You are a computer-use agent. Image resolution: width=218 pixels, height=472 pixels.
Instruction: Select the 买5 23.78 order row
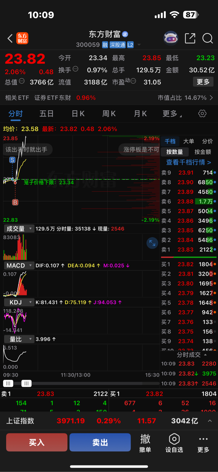pyautogui.click(x=189, y=303)
